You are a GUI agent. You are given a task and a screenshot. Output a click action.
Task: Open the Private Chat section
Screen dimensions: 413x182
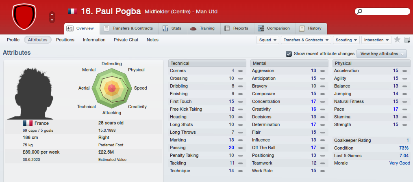pos(126,40)
